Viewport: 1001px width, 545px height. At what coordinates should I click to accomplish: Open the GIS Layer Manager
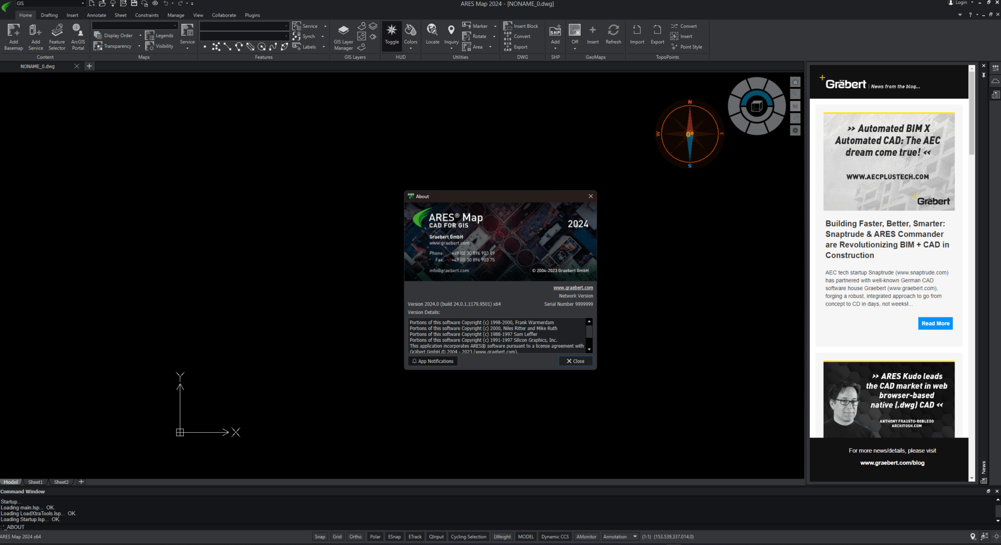pos(343,37)
